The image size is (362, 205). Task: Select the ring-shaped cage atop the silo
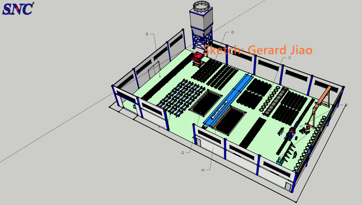click(x=201, y=6)
